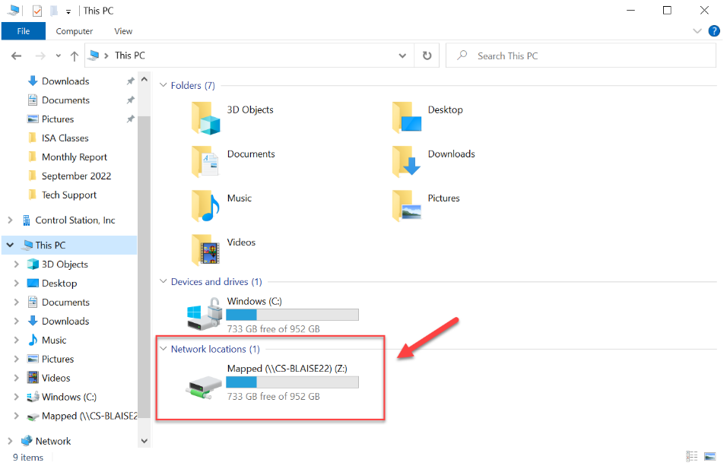
Task: Click the sidebar scroll up arrow
Action: [x=144, y=79]
